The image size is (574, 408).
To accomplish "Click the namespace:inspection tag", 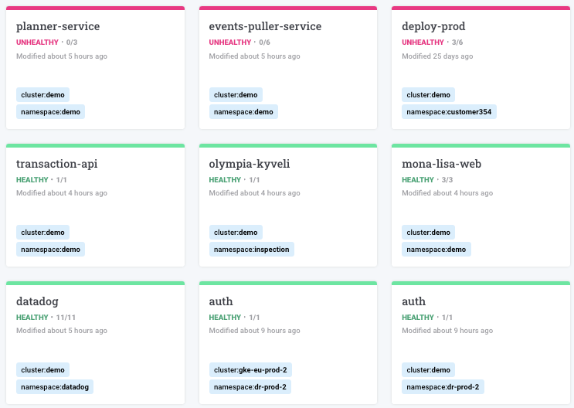I will coord(251,249).
